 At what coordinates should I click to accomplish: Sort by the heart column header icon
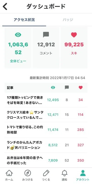coord(81,87)
